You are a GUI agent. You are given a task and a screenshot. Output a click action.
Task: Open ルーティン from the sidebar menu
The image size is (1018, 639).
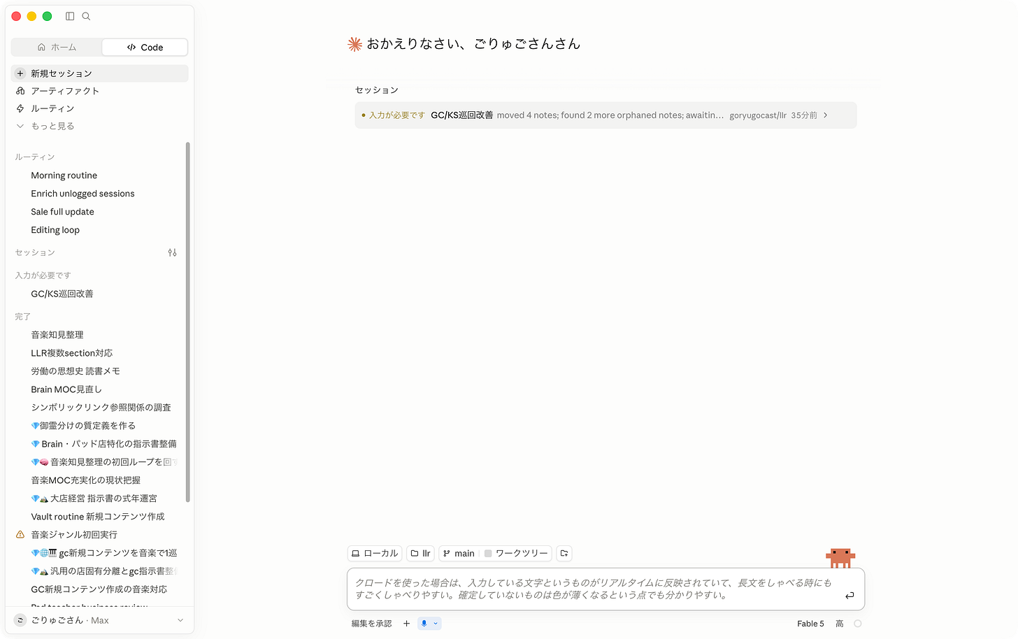point(99,108)
